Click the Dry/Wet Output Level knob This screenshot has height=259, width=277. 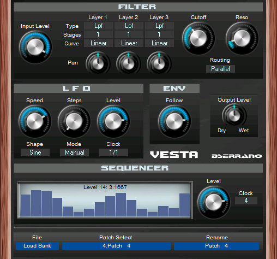coord(234,115)
